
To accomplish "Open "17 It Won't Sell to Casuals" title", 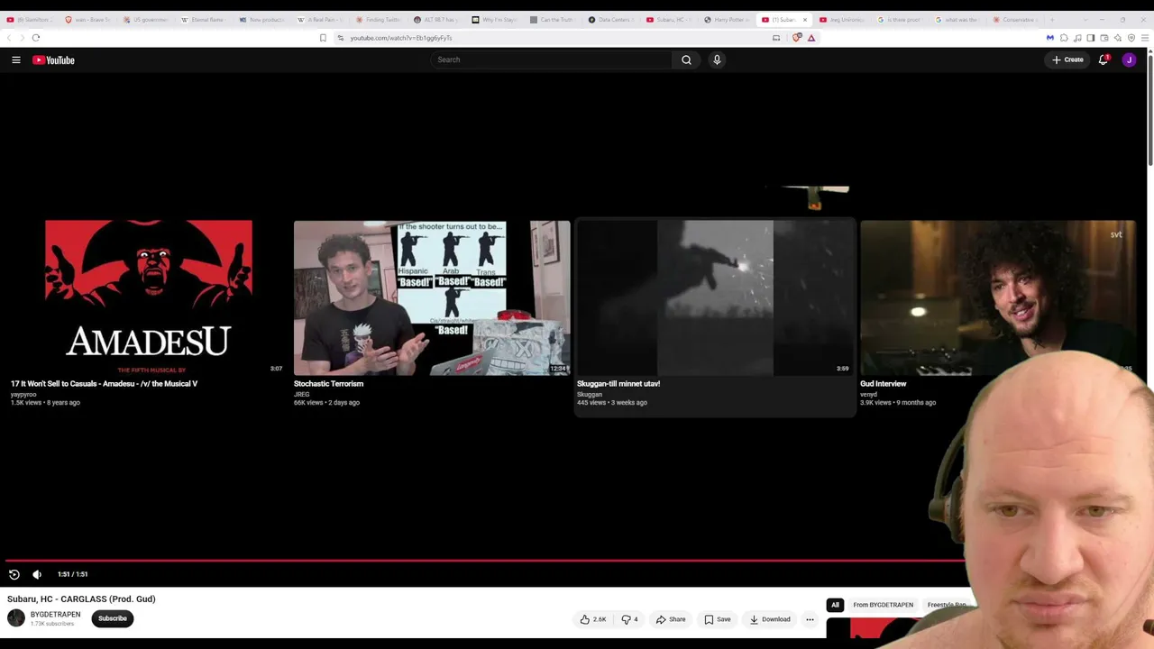I will coord(104,384).
